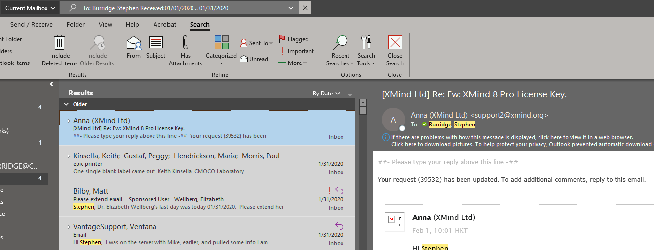Open Help ribbon tab

[132, 24]
